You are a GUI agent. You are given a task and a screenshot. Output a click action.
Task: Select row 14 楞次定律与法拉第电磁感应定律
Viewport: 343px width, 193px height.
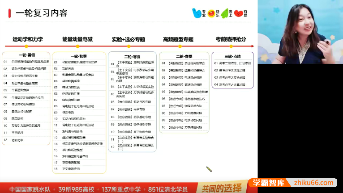[79, 144]
